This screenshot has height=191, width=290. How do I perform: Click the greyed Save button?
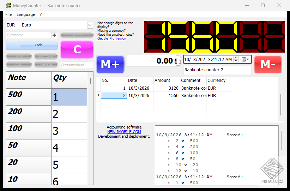tap(19, 56)
